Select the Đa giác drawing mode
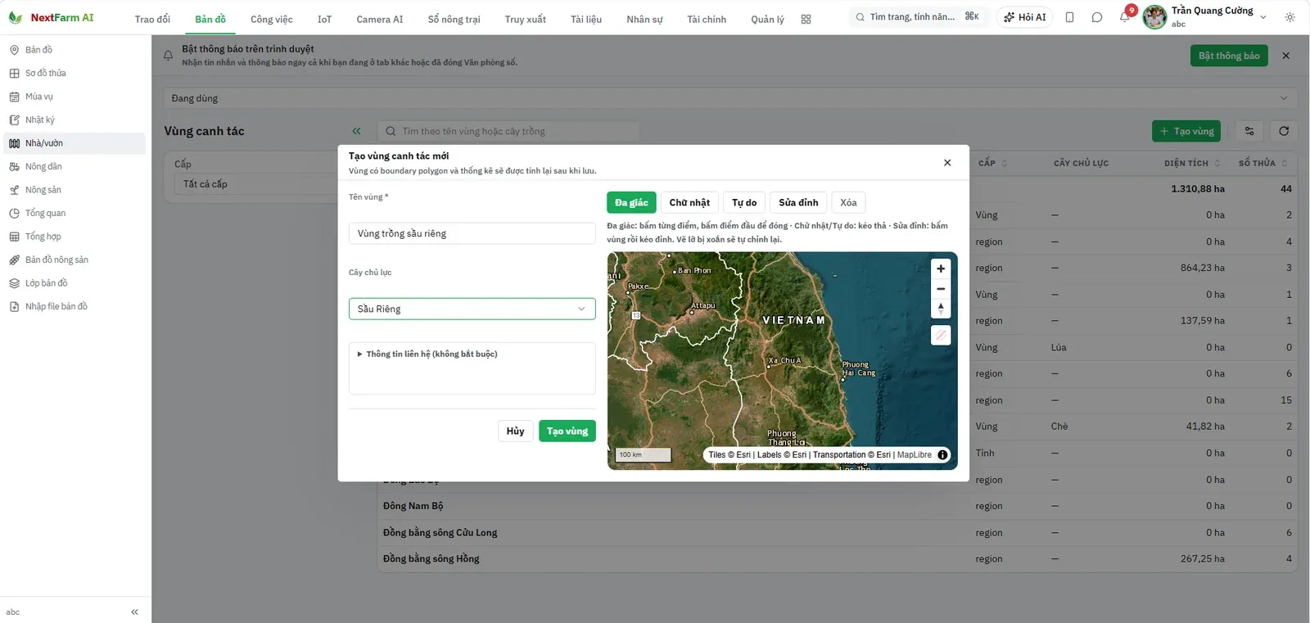Viewport: 1310px width, 623px height. (x=631, y=203)
